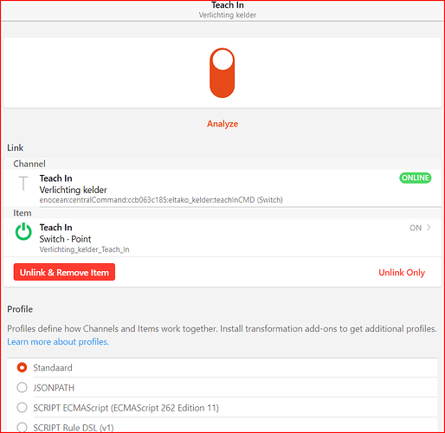Viewport: 445px width, 433px height.
Task: Toggle the large orange switch control
Action: click(222, 73)
